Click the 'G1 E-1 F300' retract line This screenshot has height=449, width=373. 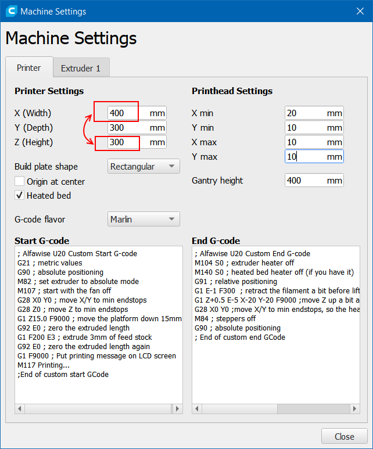pos(277,290)
